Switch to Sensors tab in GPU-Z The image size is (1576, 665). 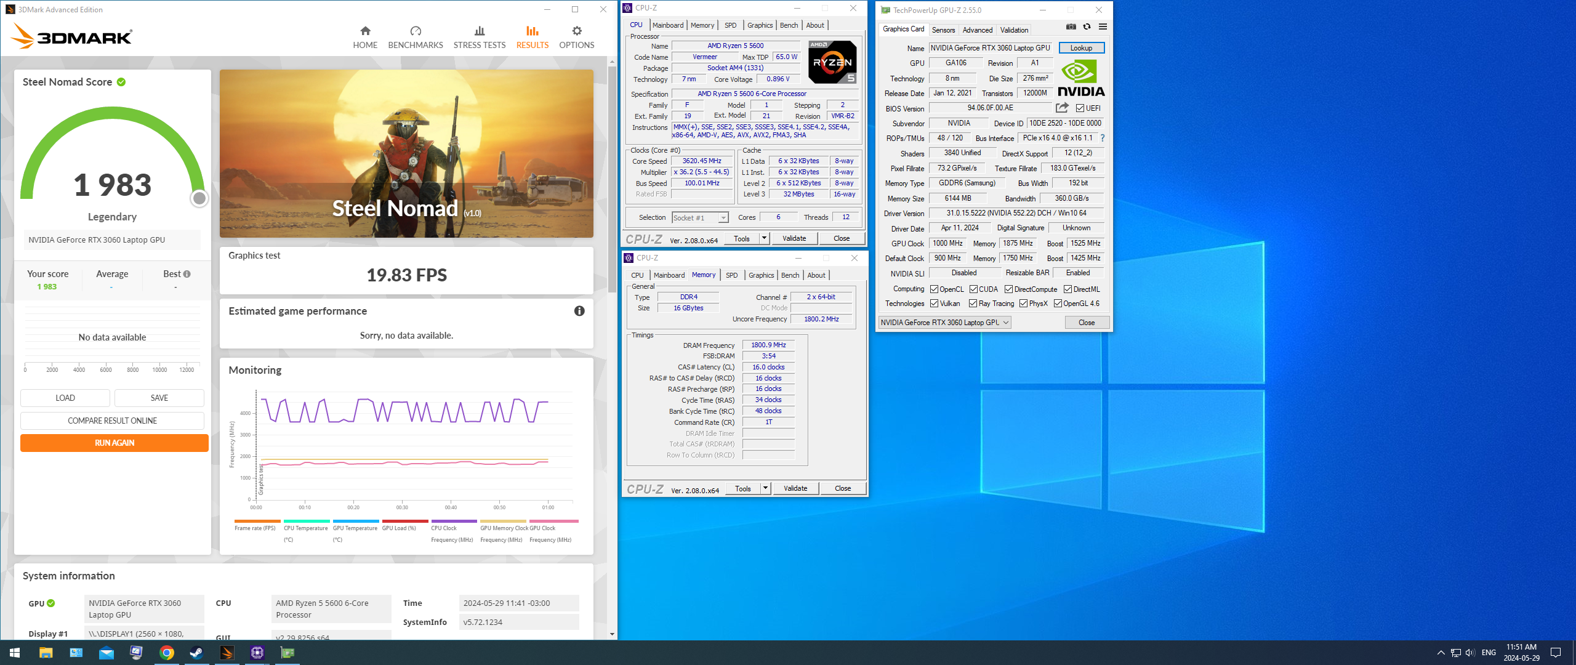coord(943,30)
